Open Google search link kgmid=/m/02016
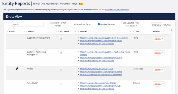This screenshot has height=94, width=178. click(101, 58)
